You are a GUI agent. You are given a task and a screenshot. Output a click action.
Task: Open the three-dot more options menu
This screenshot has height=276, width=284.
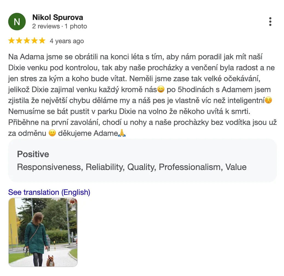(270, 22)
